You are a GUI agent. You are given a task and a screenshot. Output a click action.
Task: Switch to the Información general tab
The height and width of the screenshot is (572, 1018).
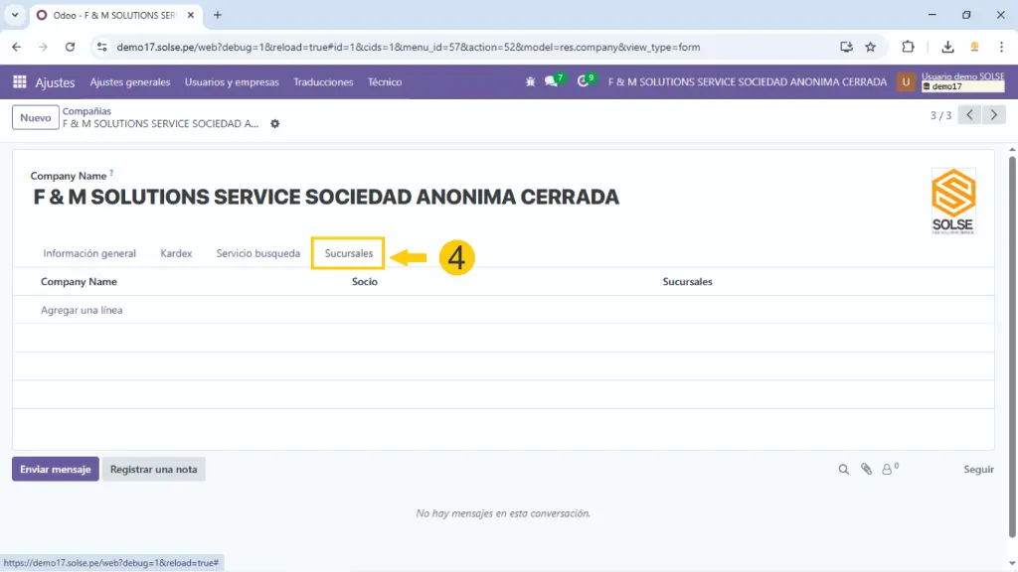[89, 253]
